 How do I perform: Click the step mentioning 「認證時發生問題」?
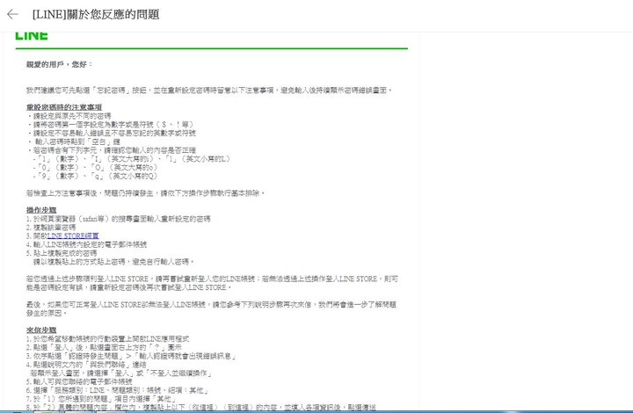tap(131, 356)
